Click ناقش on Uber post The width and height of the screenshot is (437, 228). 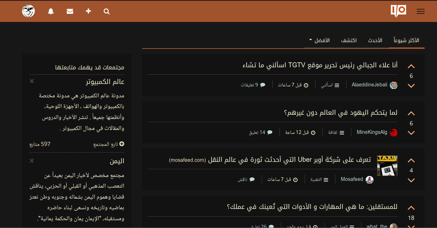pyautogui.click(x=246, y=179)
